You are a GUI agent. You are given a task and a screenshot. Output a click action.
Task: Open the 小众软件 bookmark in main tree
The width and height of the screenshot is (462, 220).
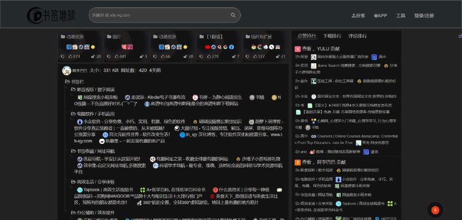(131, 122)
